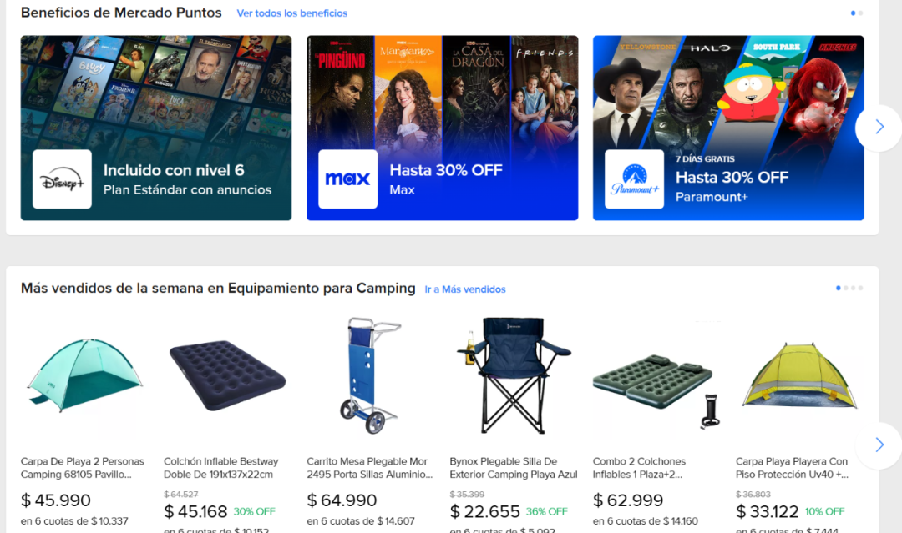Open the Disney+ Incluido con nivel 6 banner

(x=156, y=128)
